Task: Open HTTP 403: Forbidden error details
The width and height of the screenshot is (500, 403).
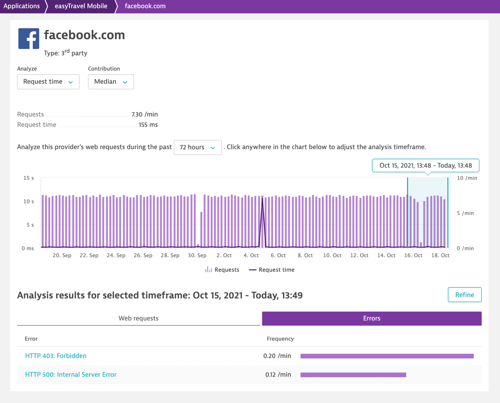Action: tap(56, 356)
